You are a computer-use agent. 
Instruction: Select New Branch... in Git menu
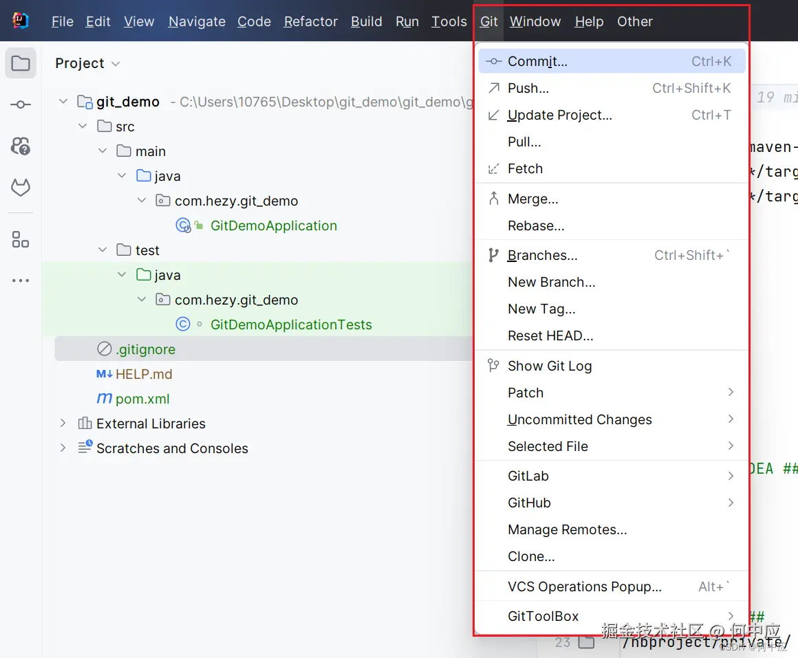click(611, 282)
